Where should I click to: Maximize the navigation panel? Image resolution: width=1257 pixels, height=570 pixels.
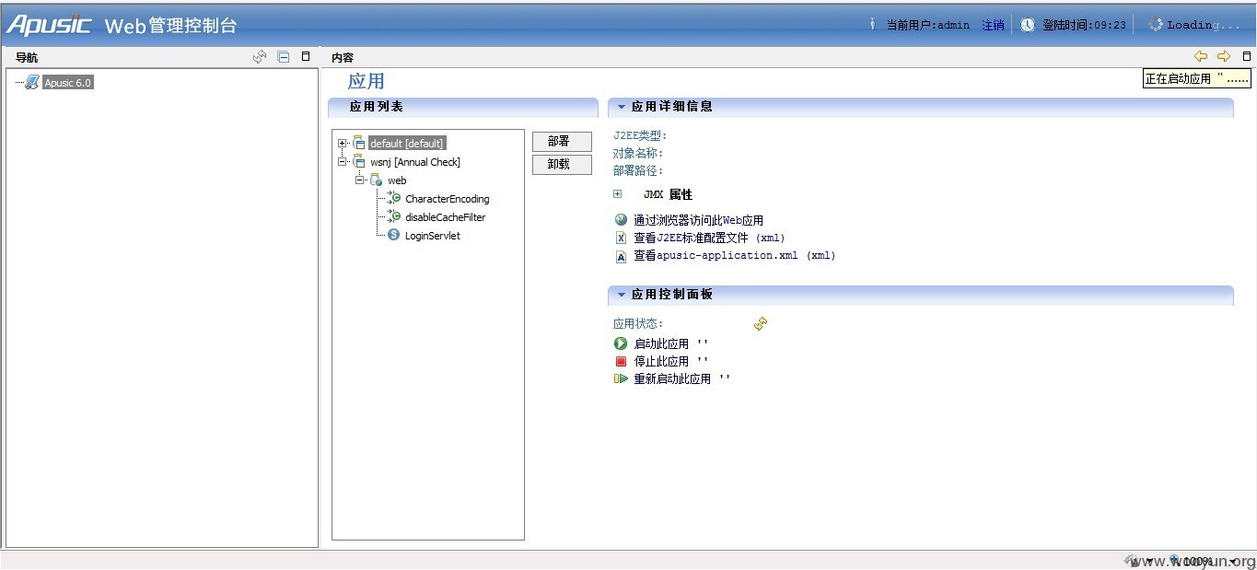point(306,57)
